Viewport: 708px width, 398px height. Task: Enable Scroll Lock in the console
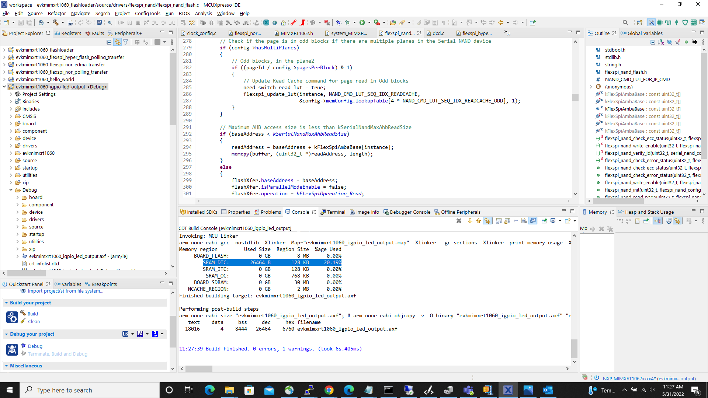coord(507,221)
